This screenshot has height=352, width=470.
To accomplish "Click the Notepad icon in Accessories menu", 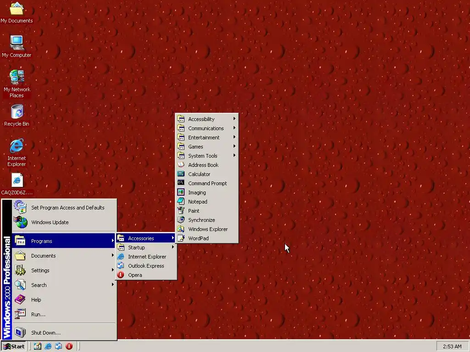I will [181, 202].
